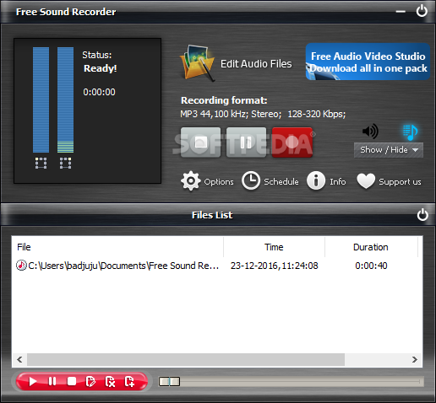This screenshot has height=403, width=436.
Task: Open the Show / Hide dropdown
Action: pyautogui.click(x=389, y=150)
